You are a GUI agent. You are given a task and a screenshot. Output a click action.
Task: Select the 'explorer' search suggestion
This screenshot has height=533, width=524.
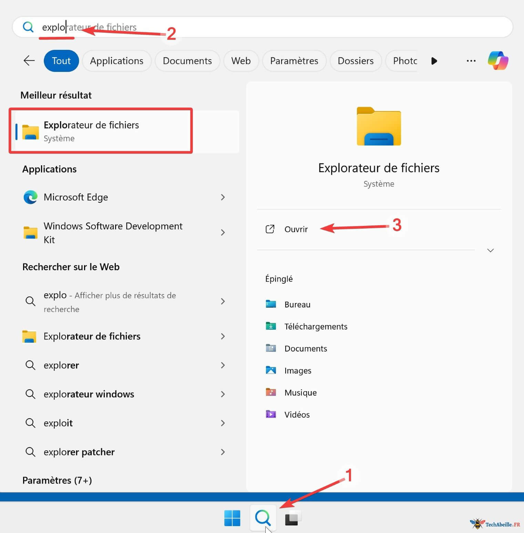tap(124, 365)
